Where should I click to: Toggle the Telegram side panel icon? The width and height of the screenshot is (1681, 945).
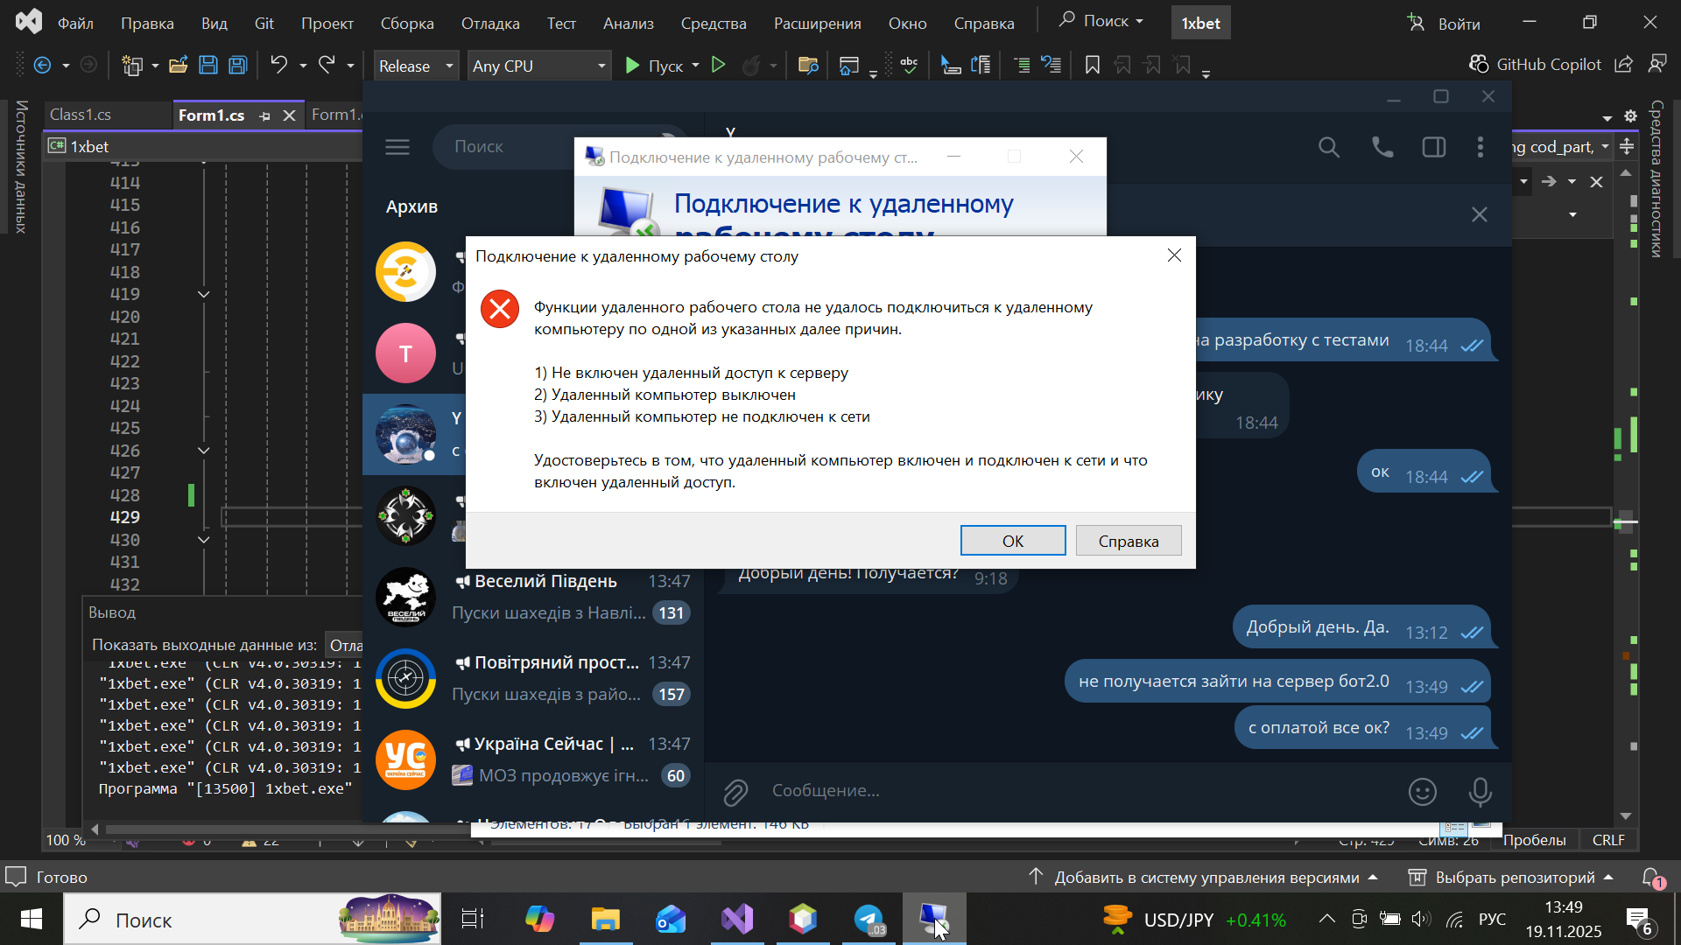1434,148
